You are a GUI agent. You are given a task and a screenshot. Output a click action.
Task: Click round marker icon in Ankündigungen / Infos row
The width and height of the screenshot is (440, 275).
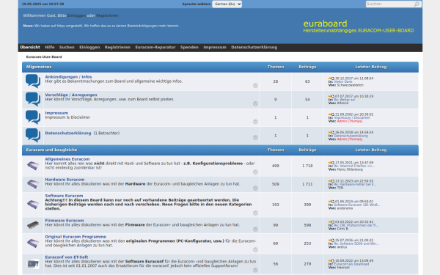tap(255, 86)
